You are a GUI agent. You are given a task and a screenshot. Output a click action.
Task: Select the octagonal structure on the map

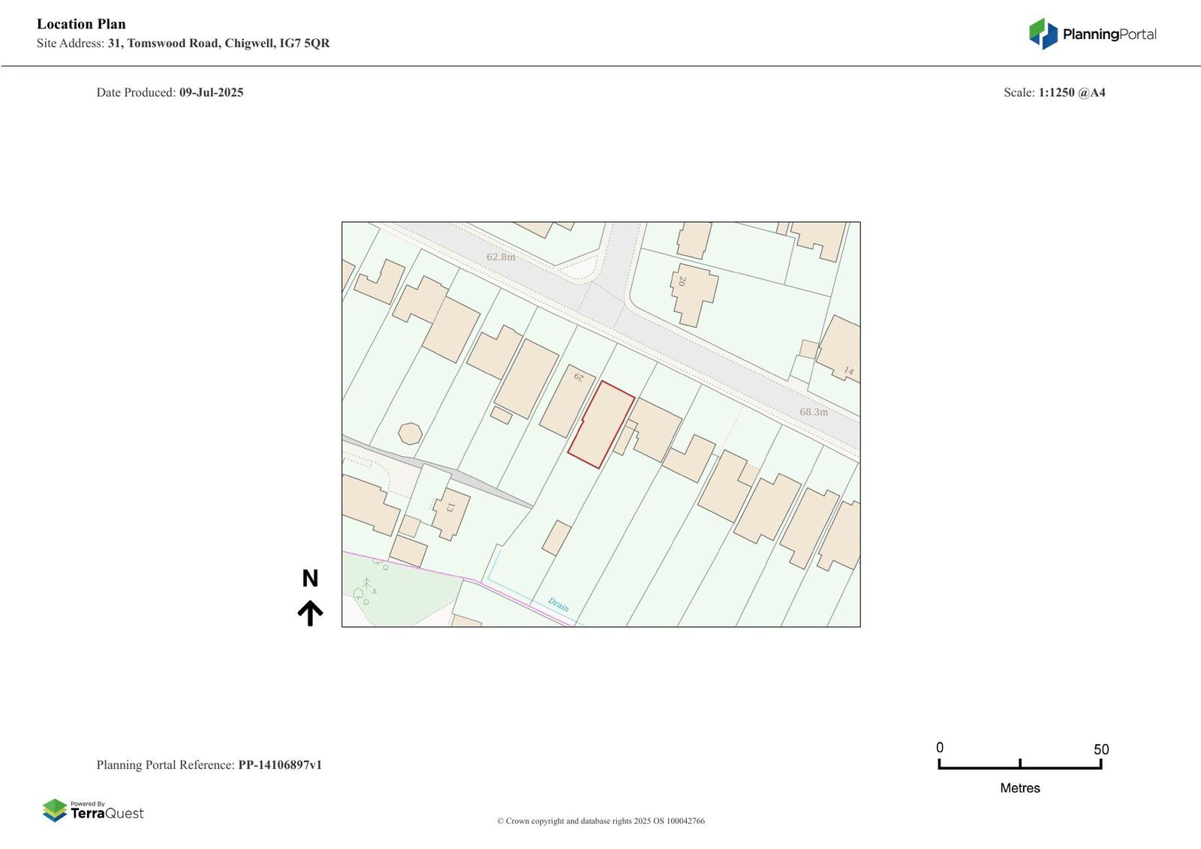click(410, 433)
